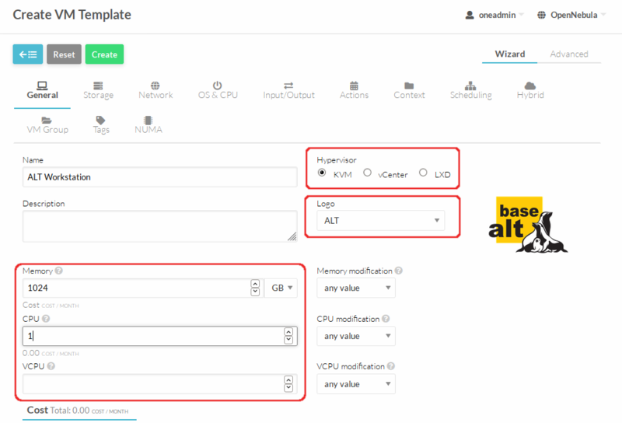Decrease Memory with the down stepper arrow
Viewport: 622px width, 423px height.
click(x=255, y=292)
